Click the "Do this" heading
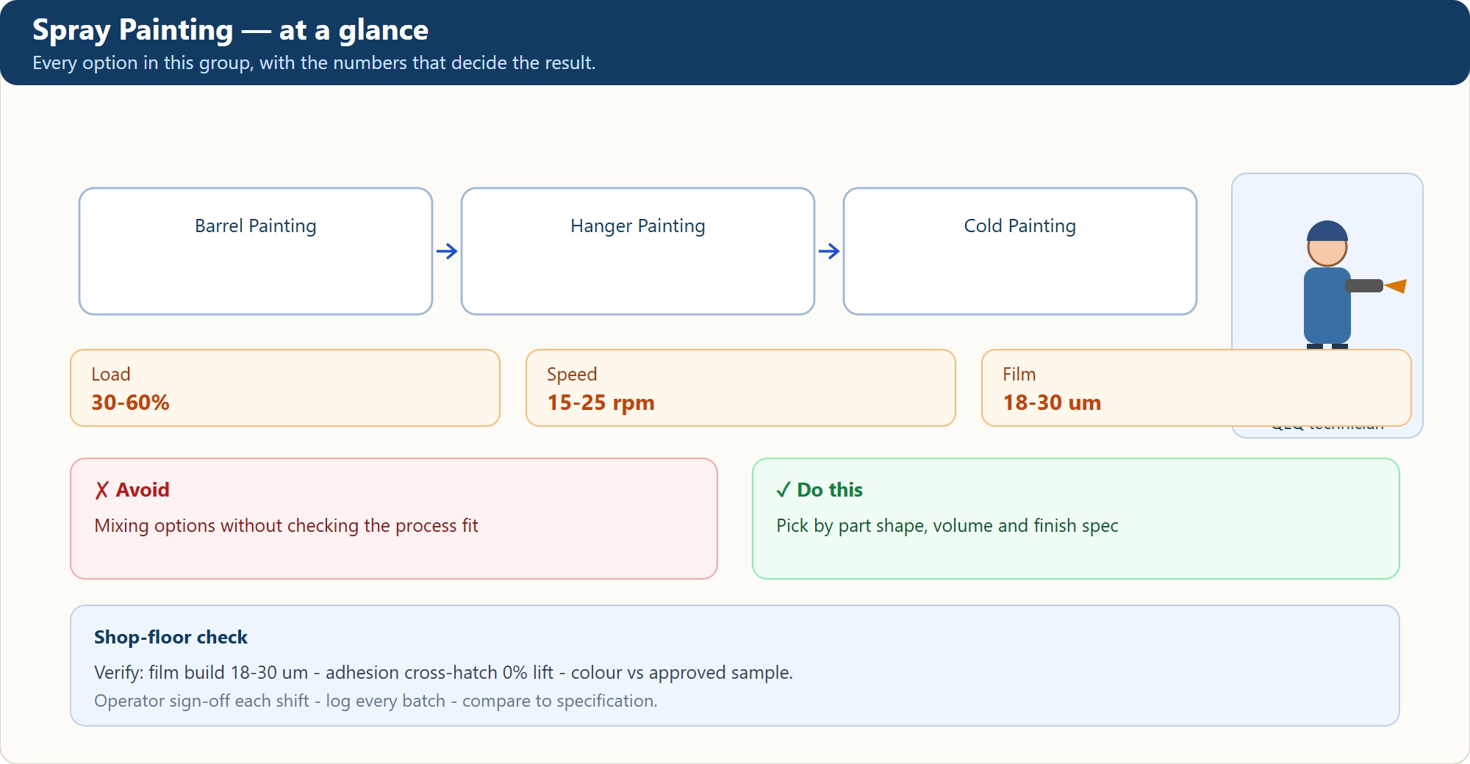 (x=830, y=490)
